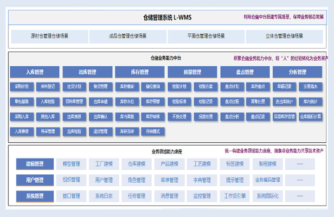Click the 采购计划 button
The image size is (334, 217).
(21, 86)
